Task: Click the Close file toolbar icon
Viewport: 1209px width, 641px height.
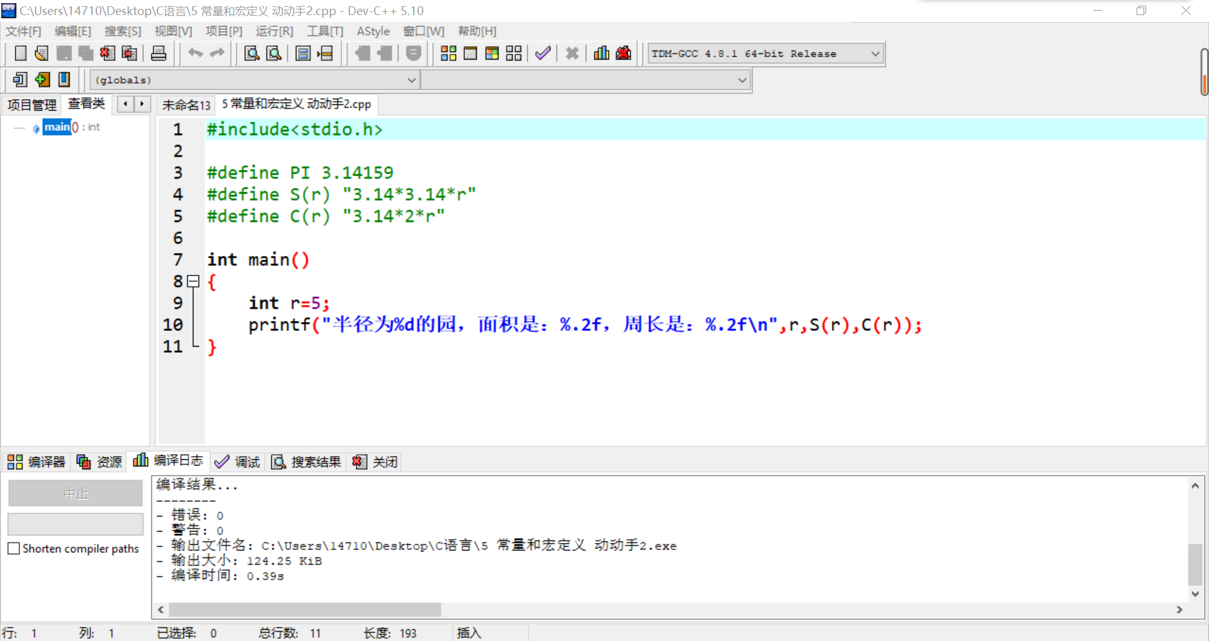Action: pyautogui.click(x=107, y=53)
